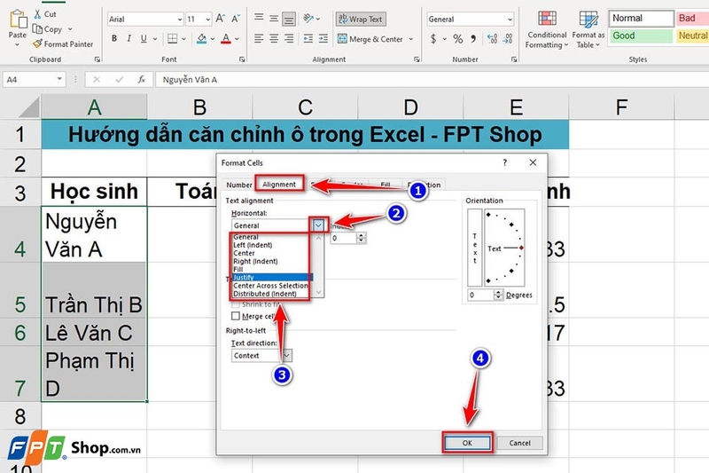Choose Left (Indent) option
The width and height of the screenshot is (709, 473).
click(273, 245)
